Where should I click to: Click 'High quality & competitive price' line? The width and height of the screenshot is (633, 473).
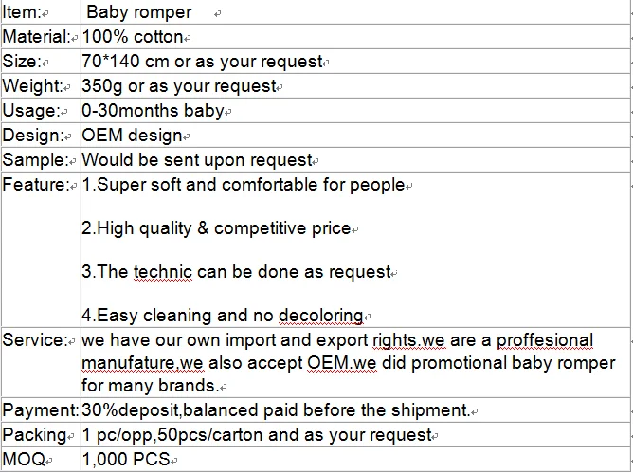coord(216,228)
